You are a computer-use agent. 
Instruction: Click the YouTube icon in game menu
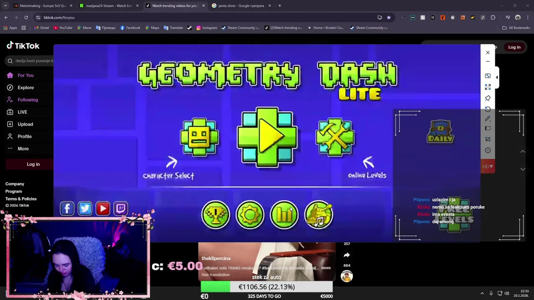coord(103,208)
